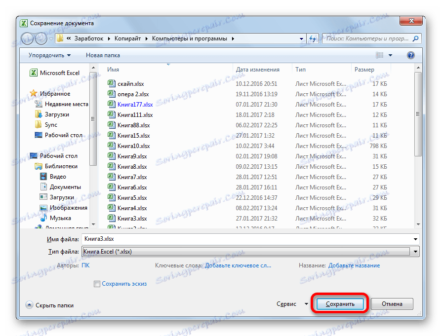Open help with the blue question mark
Viewport: 442px width, 336px height.
[411, 55]
